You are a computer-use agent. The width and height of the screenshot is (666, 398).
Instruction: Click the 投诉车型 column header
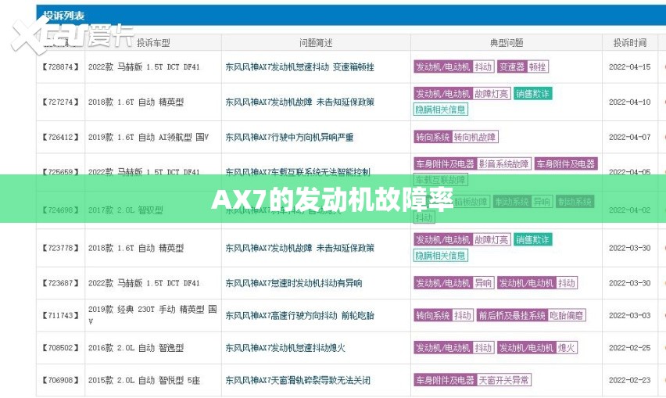click(x=153, y=43)
